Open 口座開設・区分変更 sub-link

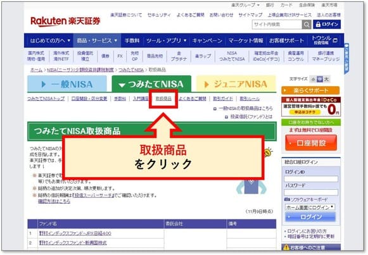pyautogui.click(x=89, y=99)
